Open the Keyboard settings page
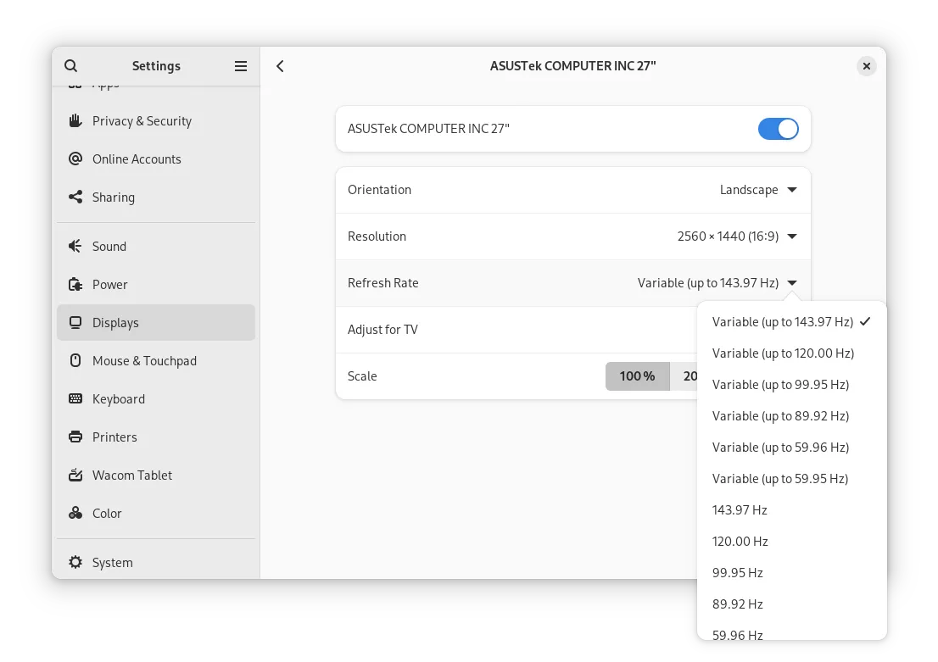Viewport: 938px width, 662px height. click(119, 399)
